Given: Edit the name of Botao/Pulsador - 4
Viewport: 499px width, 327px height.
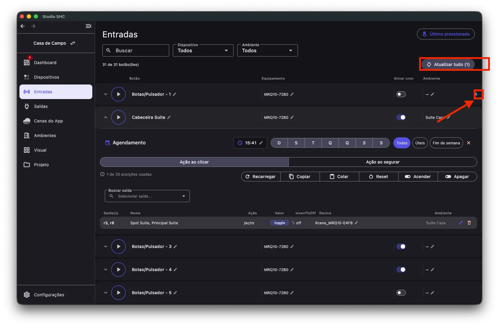Looking at the screenshot, I should pyautogui.click(x=175, y=270).
